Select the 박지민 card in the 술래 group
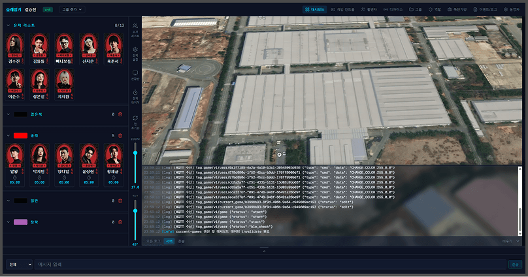 39,165
